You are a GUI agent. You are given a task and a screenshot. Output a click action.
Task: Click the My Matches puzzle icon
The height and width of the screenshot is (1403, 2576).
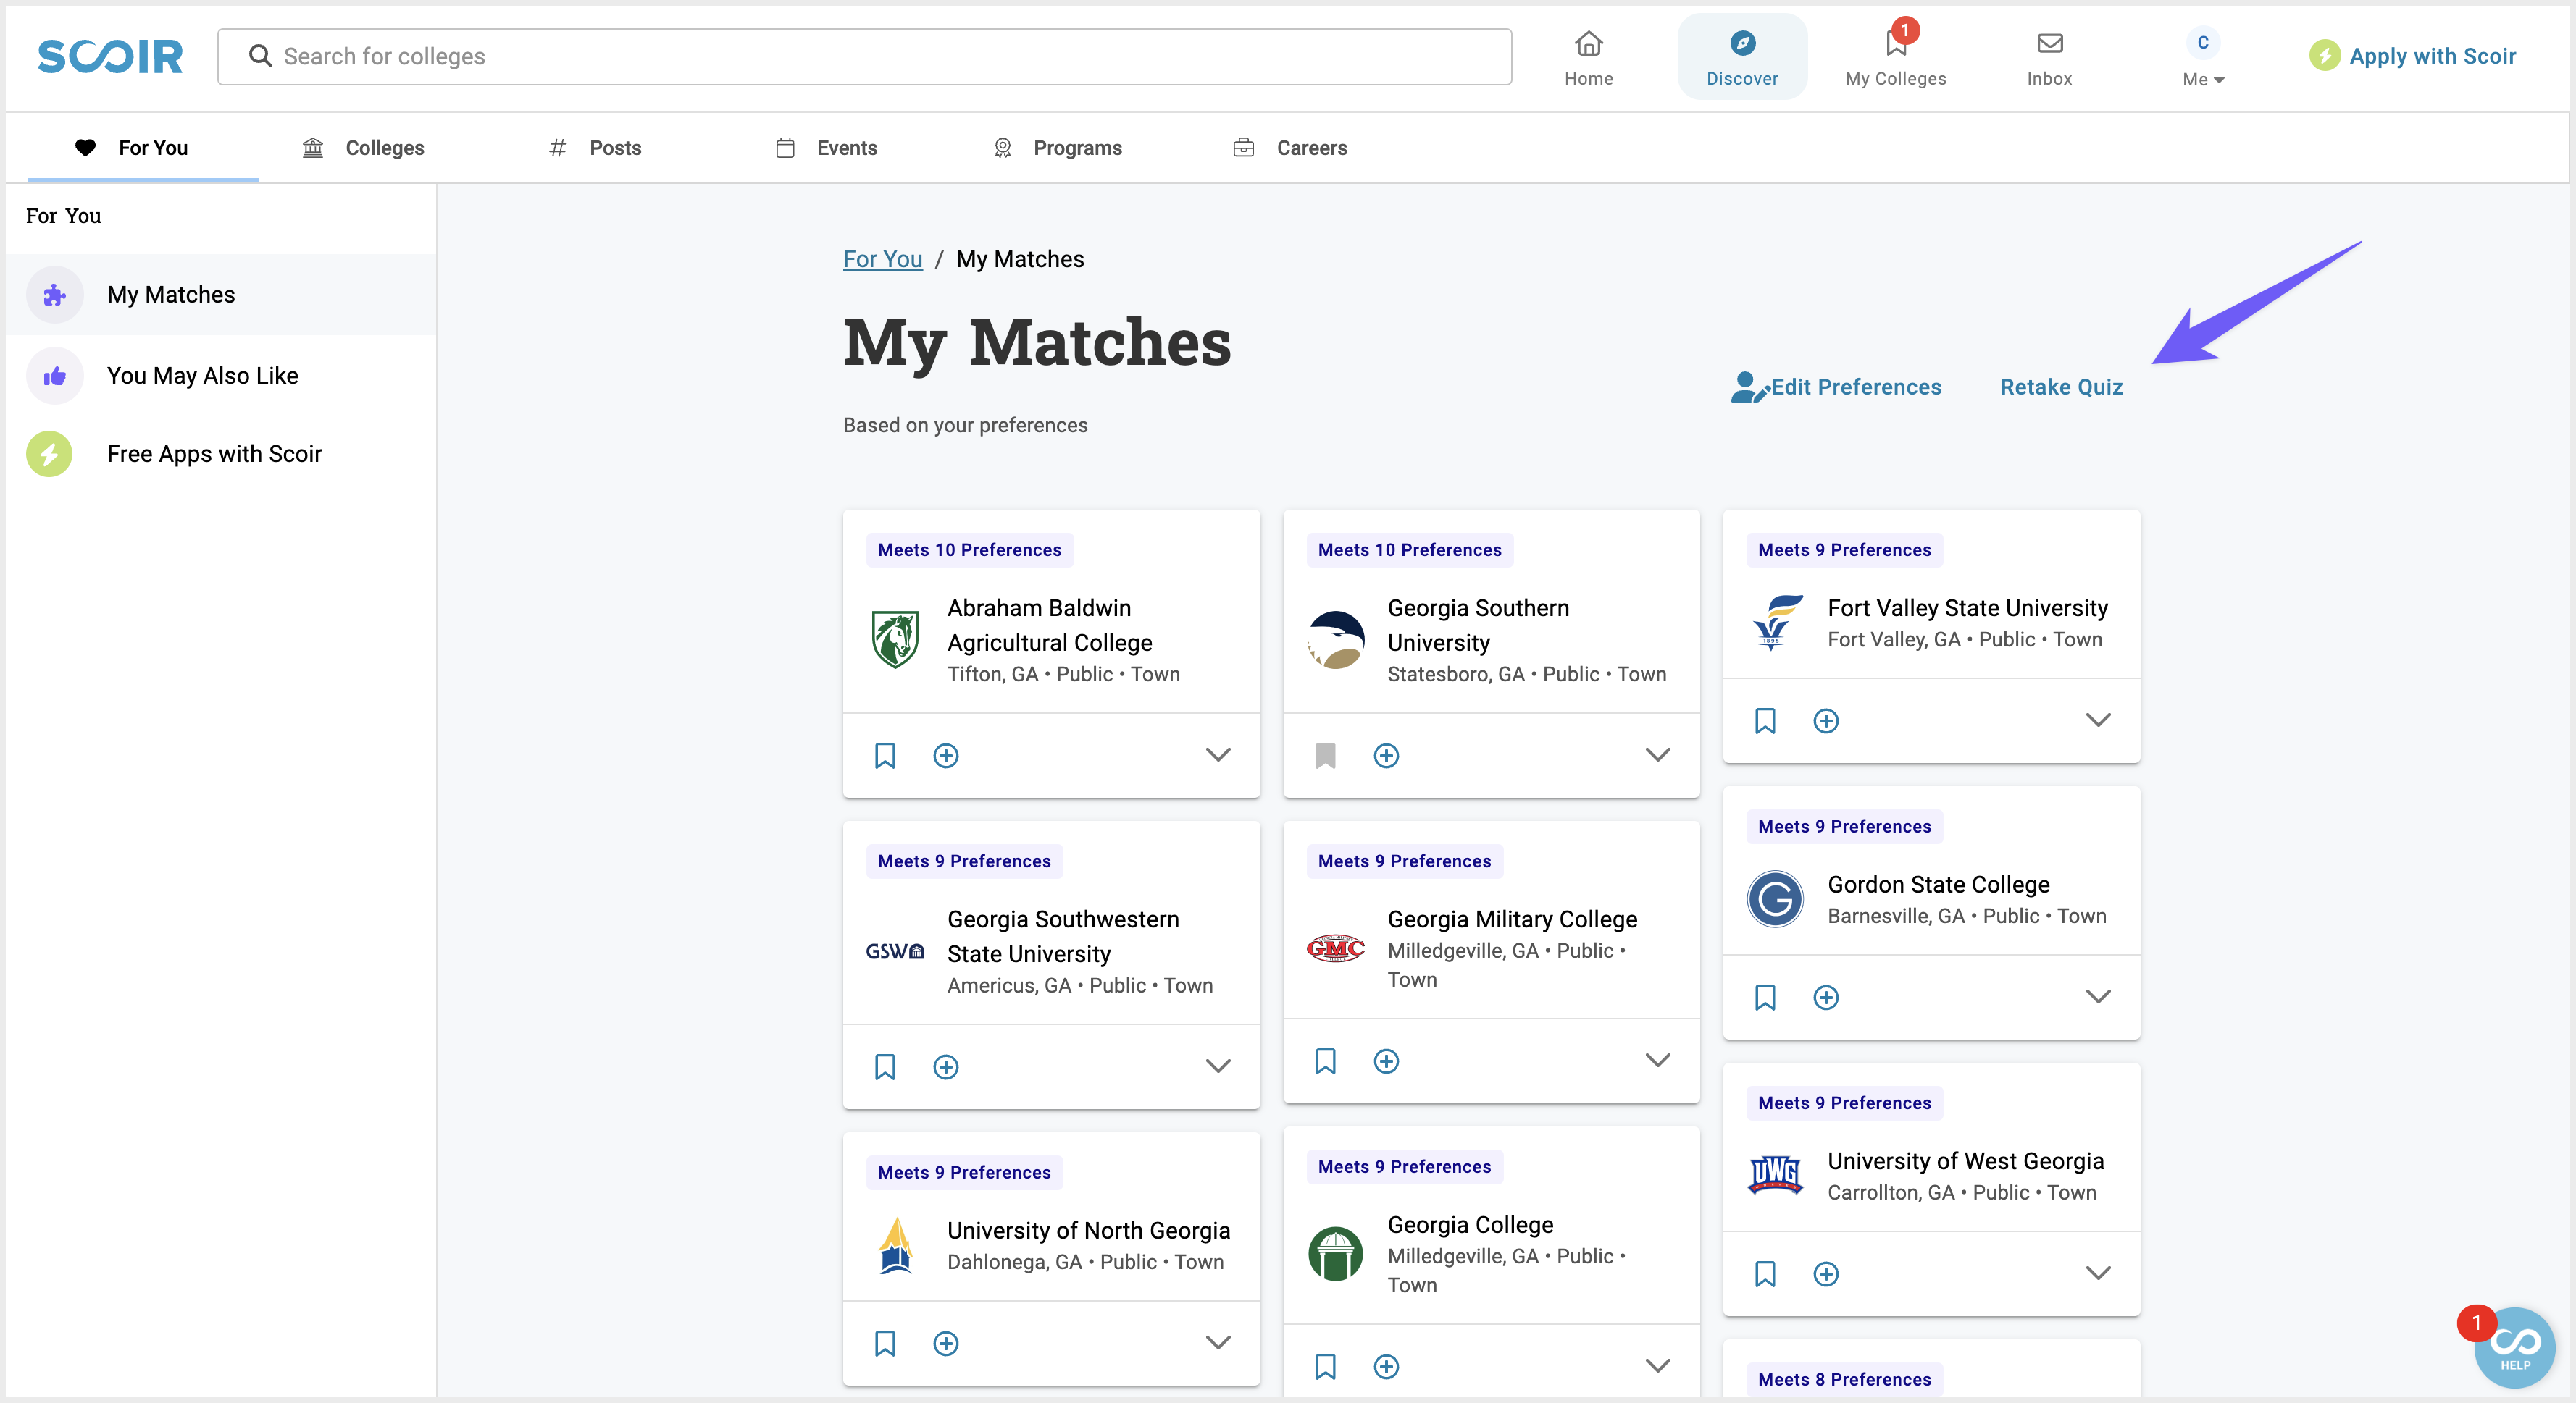[x=54, y=295]
